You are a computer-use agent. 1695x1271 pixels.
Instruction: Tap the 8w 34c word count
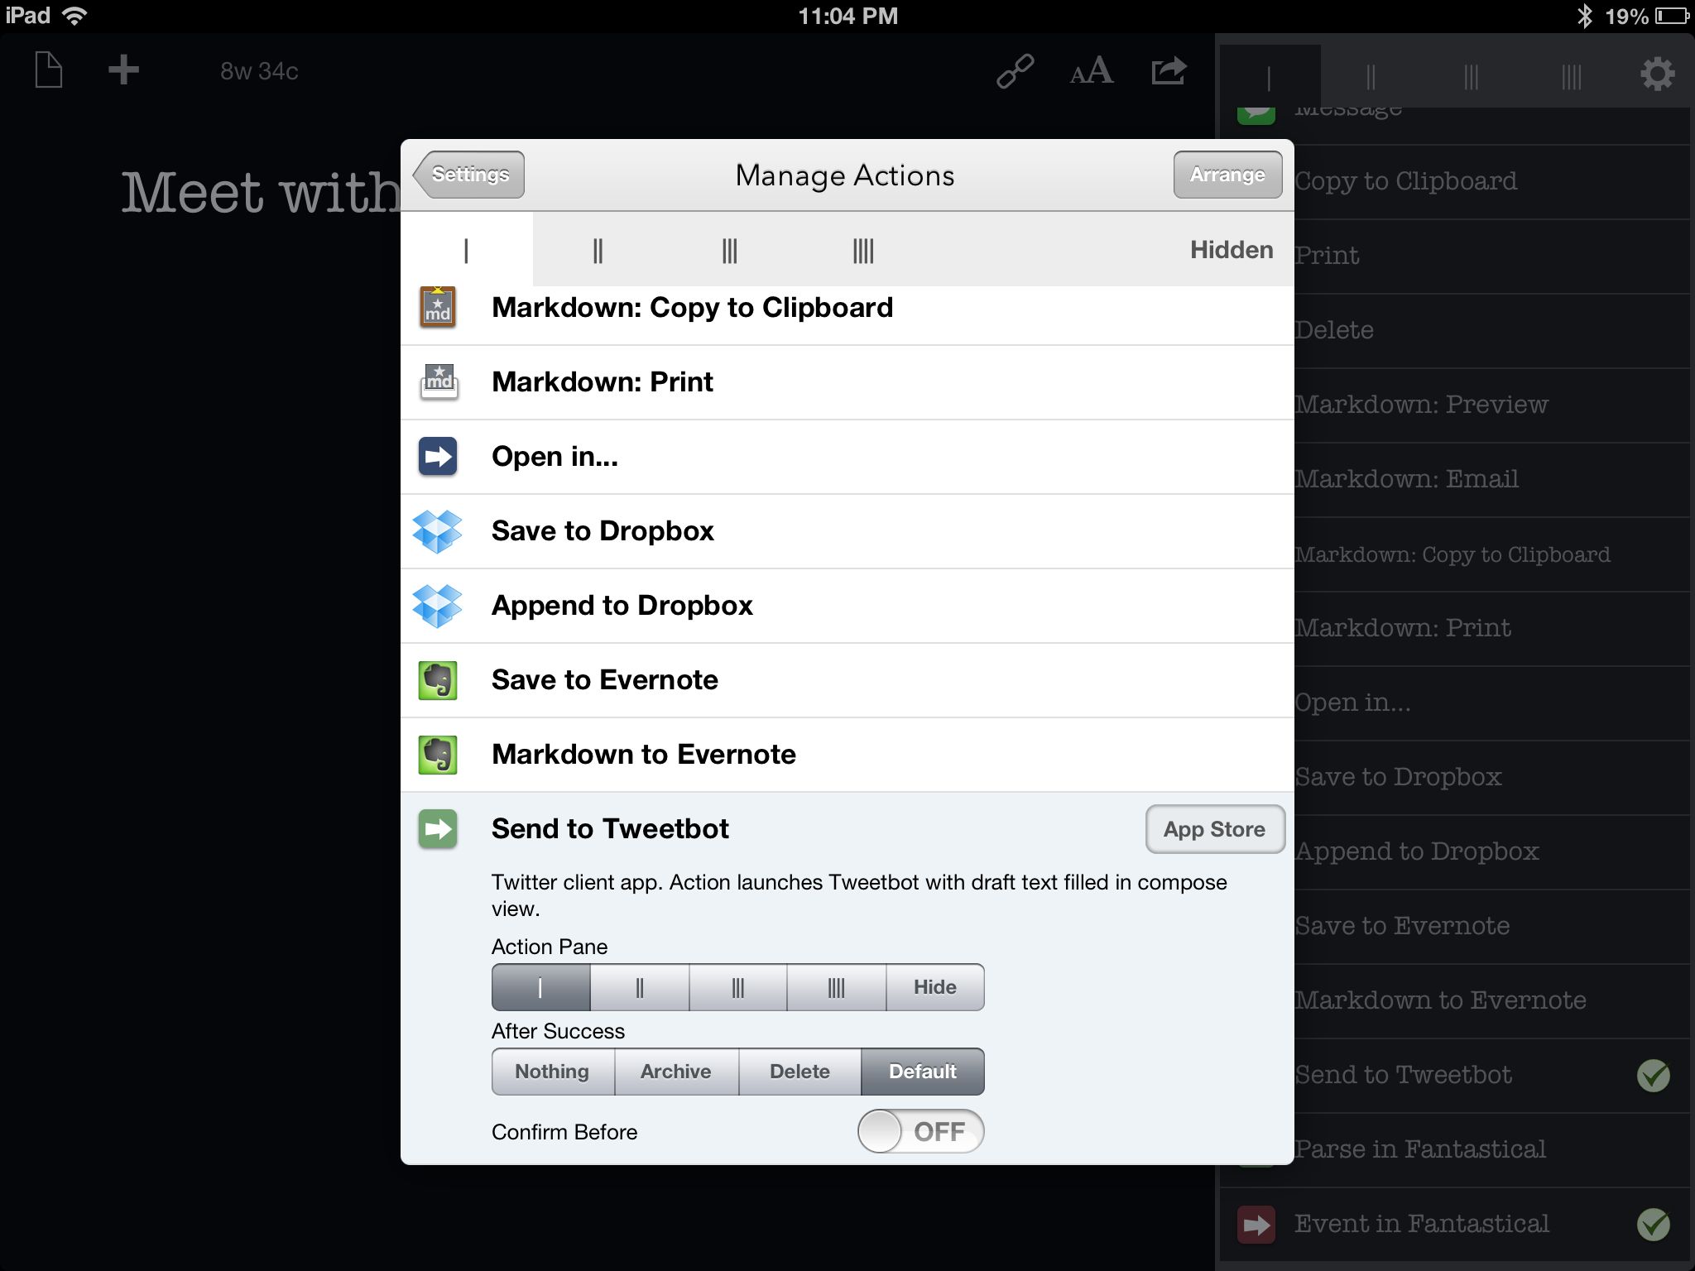click(x=259, y=71)
